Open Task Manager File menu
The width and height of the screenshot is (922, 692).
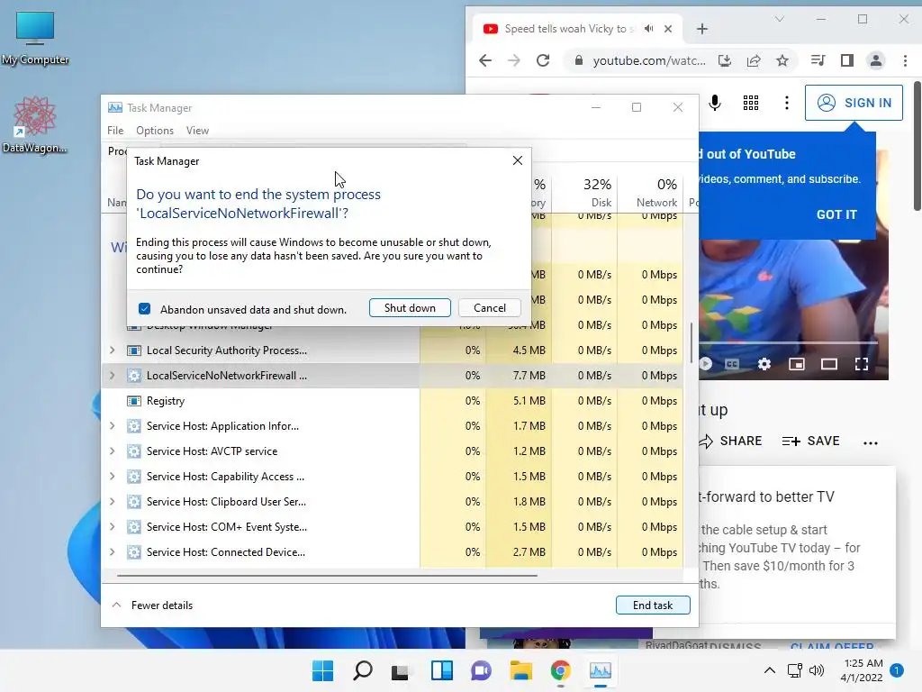click(115, 131)
